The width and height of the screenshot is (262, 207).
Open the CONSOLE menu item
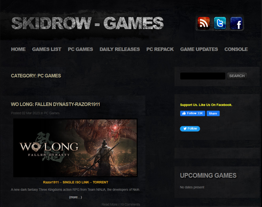point(236,49)
